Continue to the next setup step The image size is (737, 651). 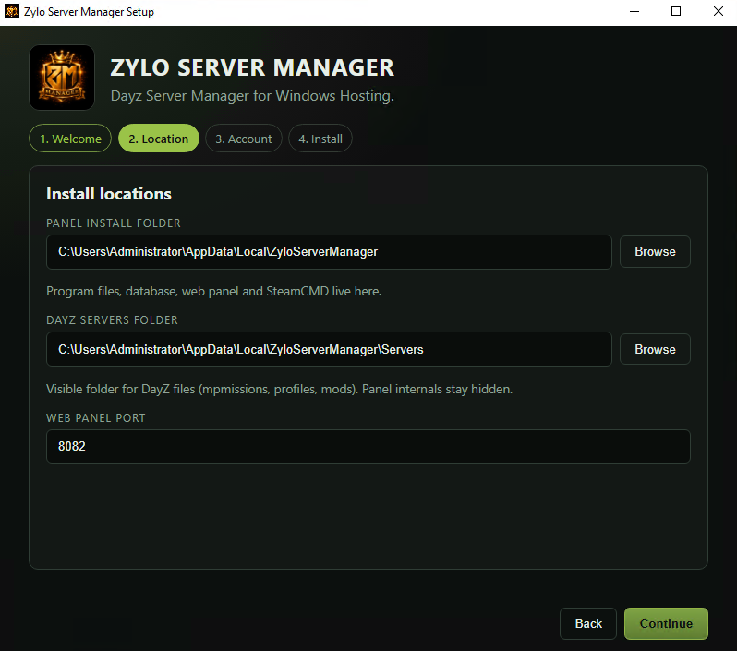666,623
